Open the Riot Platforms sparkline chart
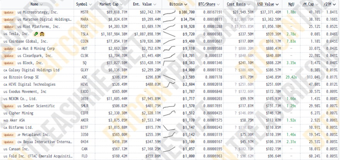This screenshot has width=342, height=160. click(169, 27)
